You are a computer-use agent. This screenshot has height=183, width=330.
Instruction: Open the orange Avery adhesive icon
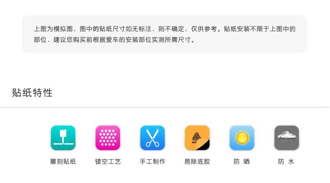(197, 138)
